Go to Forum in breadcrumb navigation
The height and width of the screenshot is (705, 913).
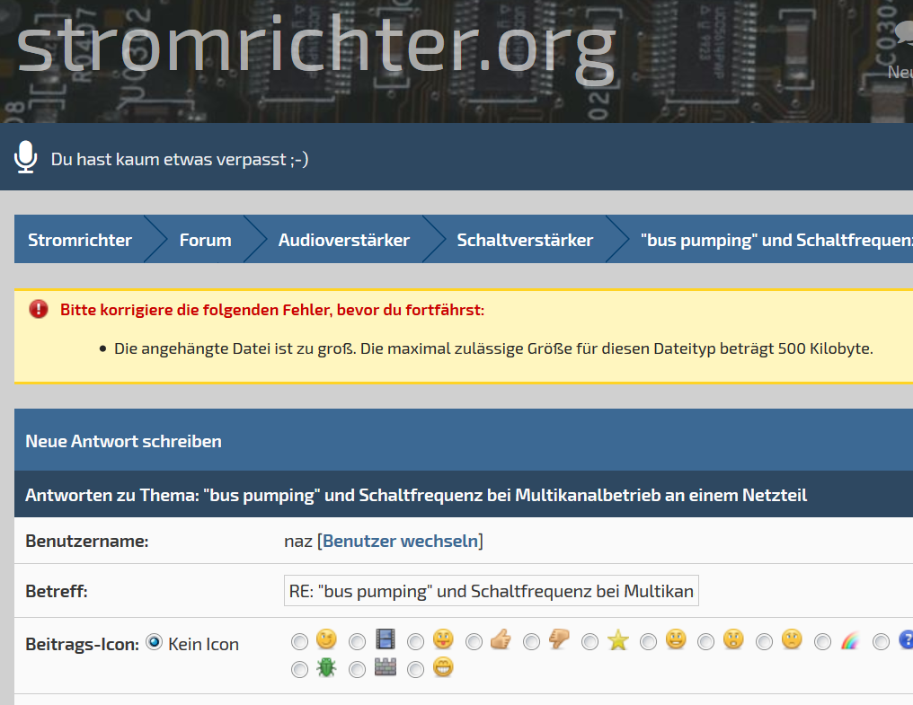[205, 240]
